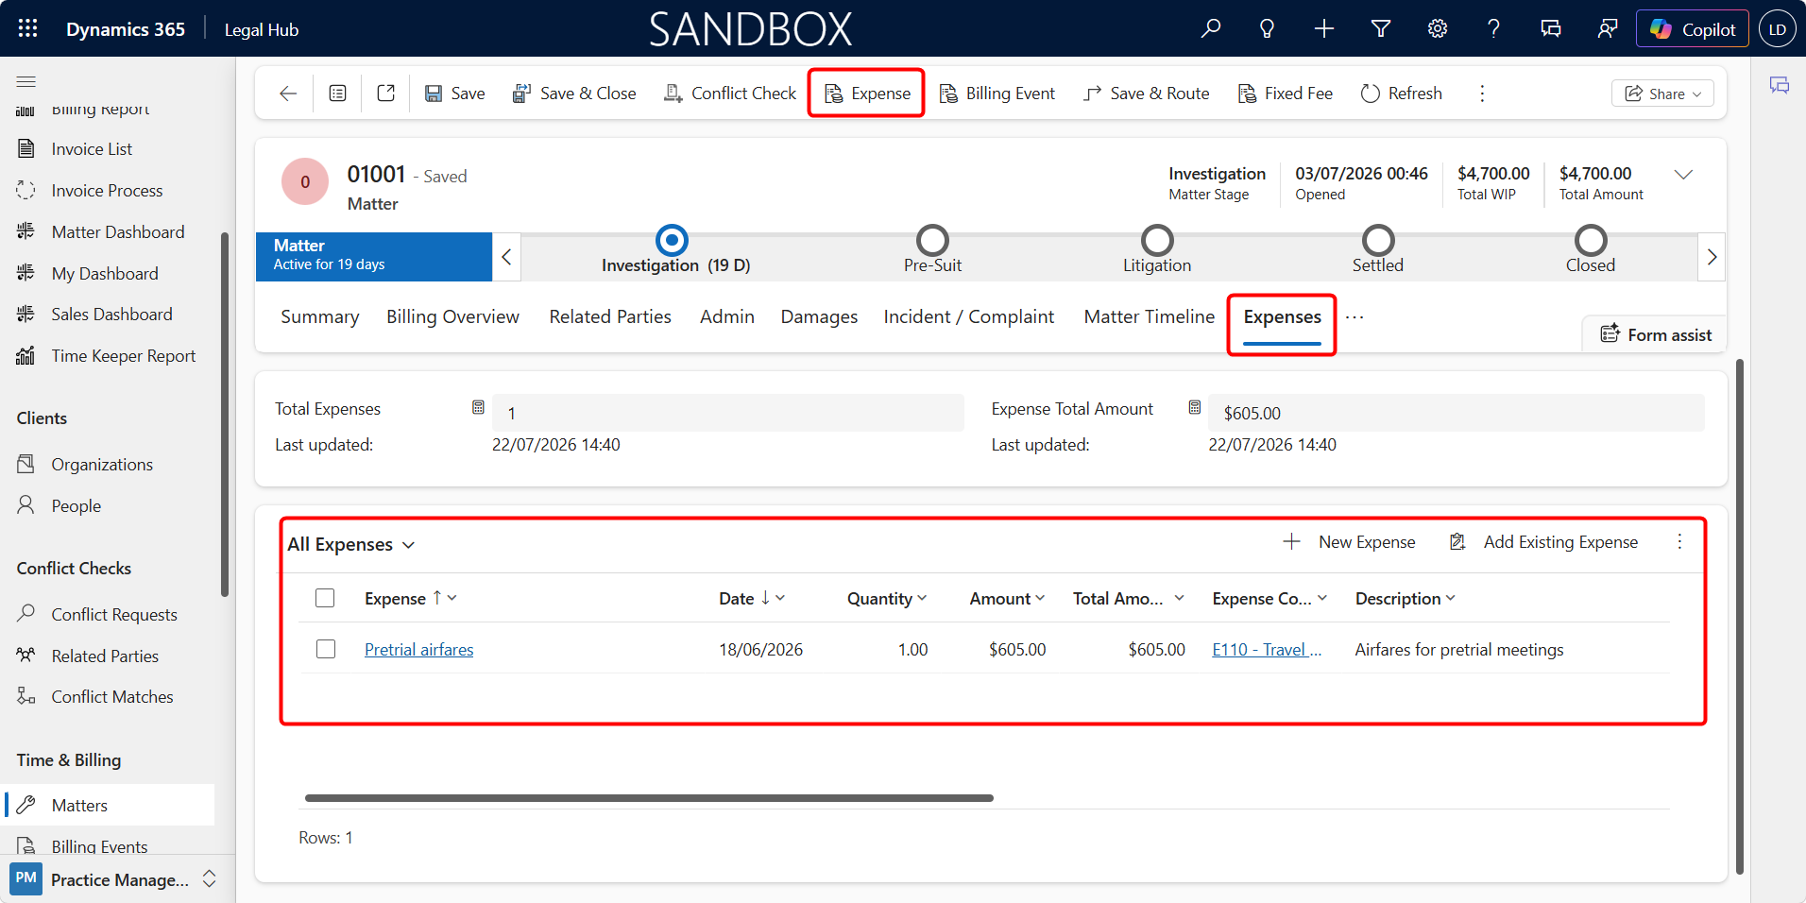
Task: Move to previous stage with left chevron
Action: click(x=506, y=257)
